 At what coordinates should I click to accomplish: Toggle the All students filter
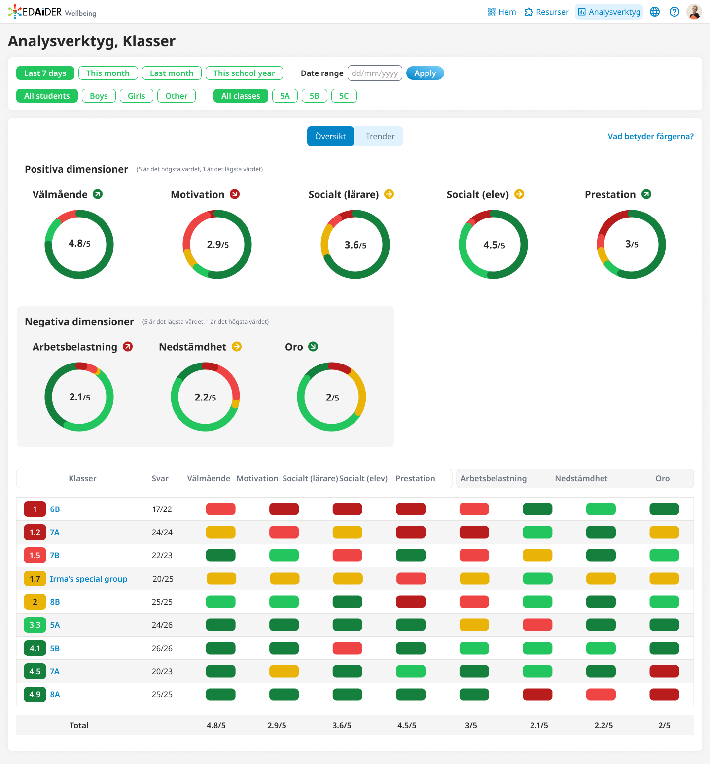(47, 96)
